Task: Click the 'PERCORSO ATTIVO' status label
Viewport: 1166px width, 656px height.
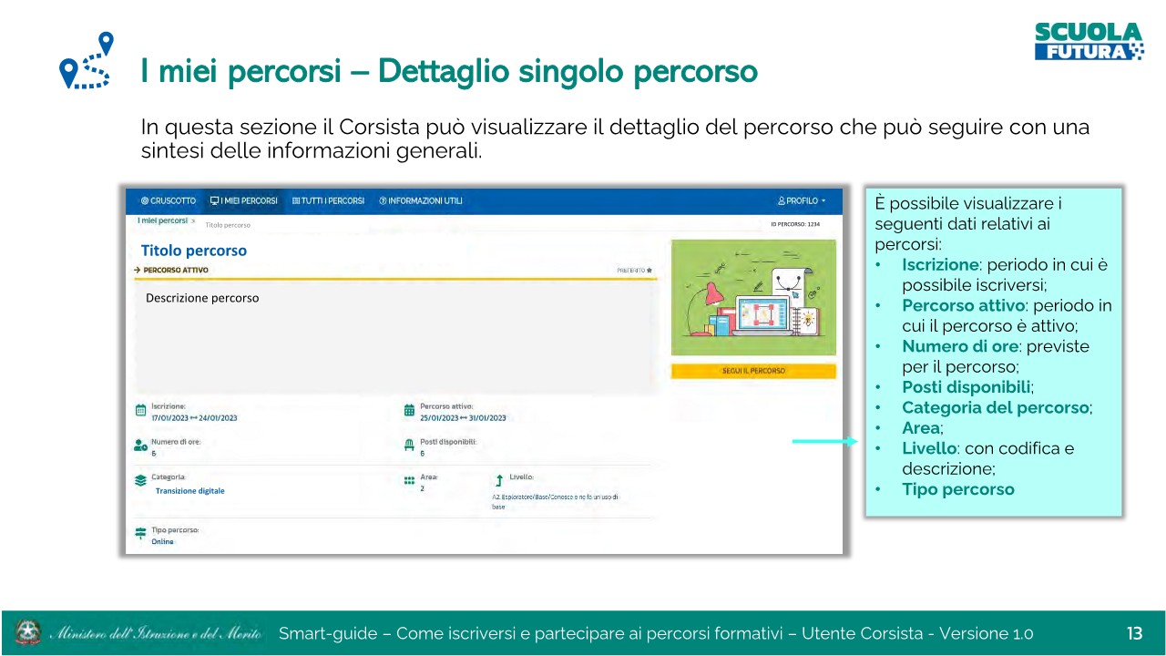Action: [x=176, y=271]
